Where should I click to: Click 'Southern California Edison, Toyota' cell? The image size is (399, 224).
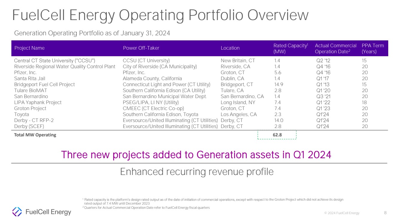160,115
